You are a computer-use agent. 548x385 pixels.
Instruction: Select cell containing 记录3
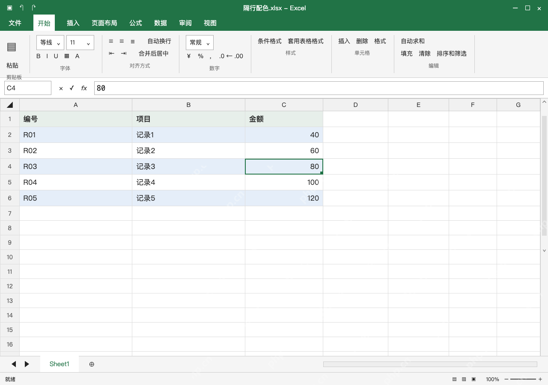coord(188,166)
